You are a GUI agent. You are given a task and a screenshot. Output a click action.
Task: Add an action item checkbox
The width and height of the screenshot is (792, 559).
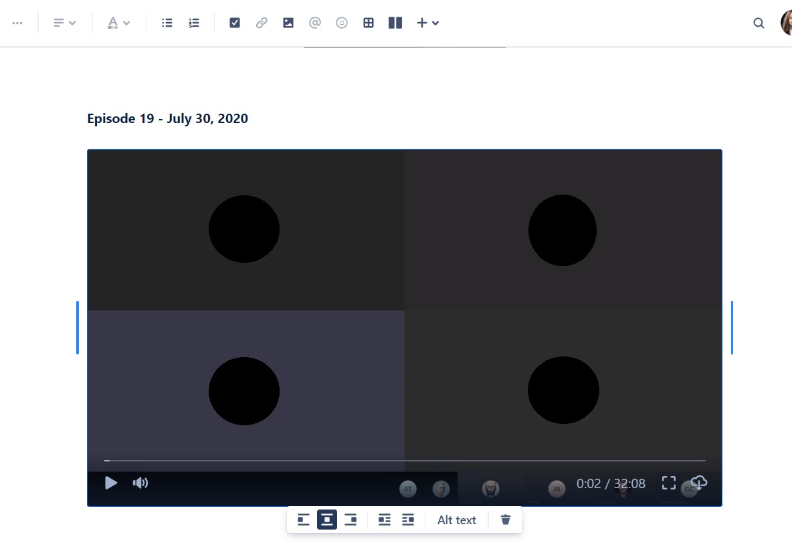click(234, 23)
